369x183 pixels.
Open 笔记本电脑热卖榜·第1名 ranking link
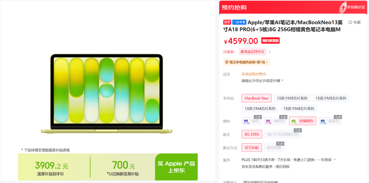point(247,62)
